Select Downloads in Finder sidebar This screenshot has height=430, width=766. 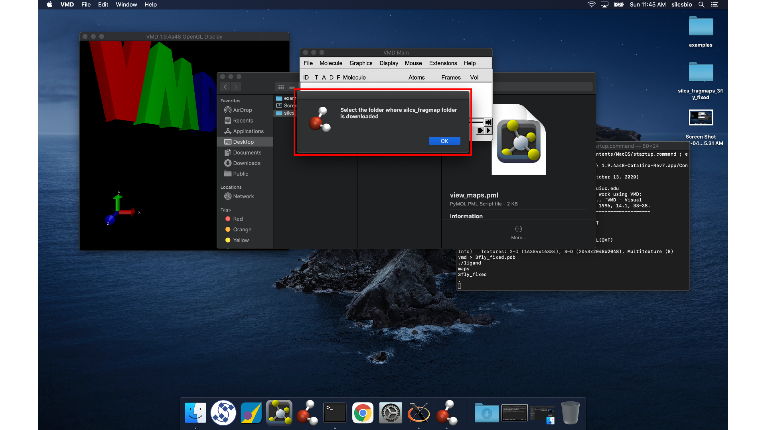(x=245, y=163)
